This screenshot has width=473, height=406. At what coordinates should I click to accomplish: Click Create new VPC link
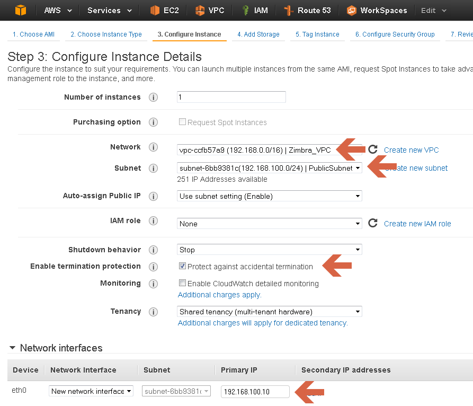(411, 150)
